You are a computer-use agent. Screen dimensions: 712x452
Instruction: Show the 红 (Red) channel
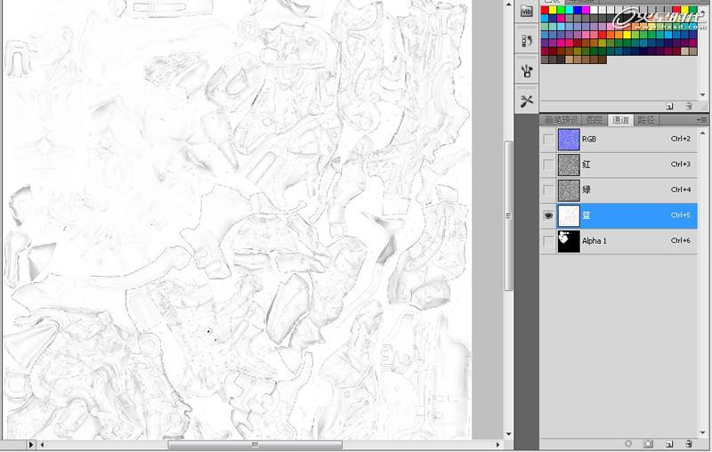[x=548, y=165]
